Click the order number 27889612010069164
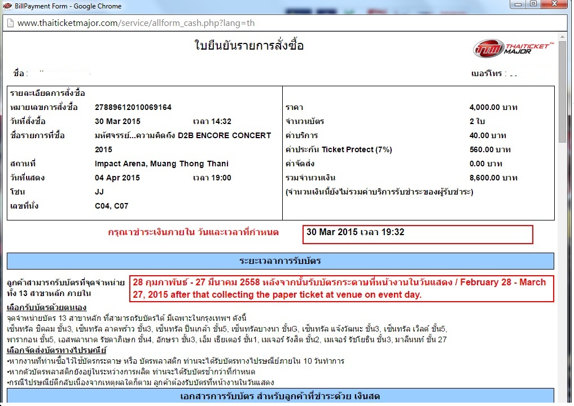The height and width of the screenshot is (406, 574). click(x=133, y=107)
